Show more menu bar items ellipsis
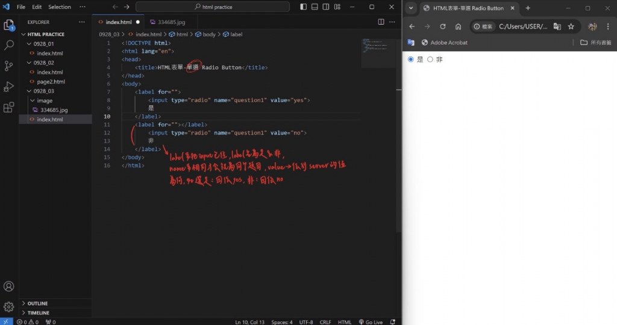 tap(82, 7)
